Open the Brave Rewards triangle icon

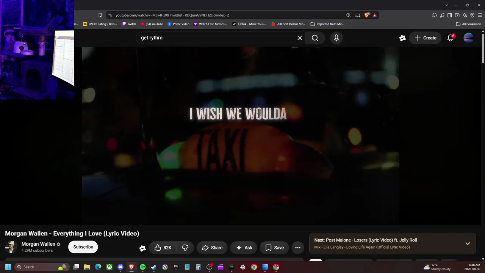374,15
